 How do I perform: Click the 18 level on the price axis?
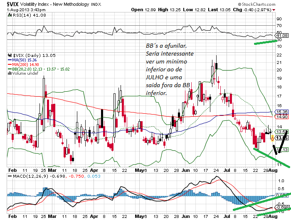click(x=279, y=87)
